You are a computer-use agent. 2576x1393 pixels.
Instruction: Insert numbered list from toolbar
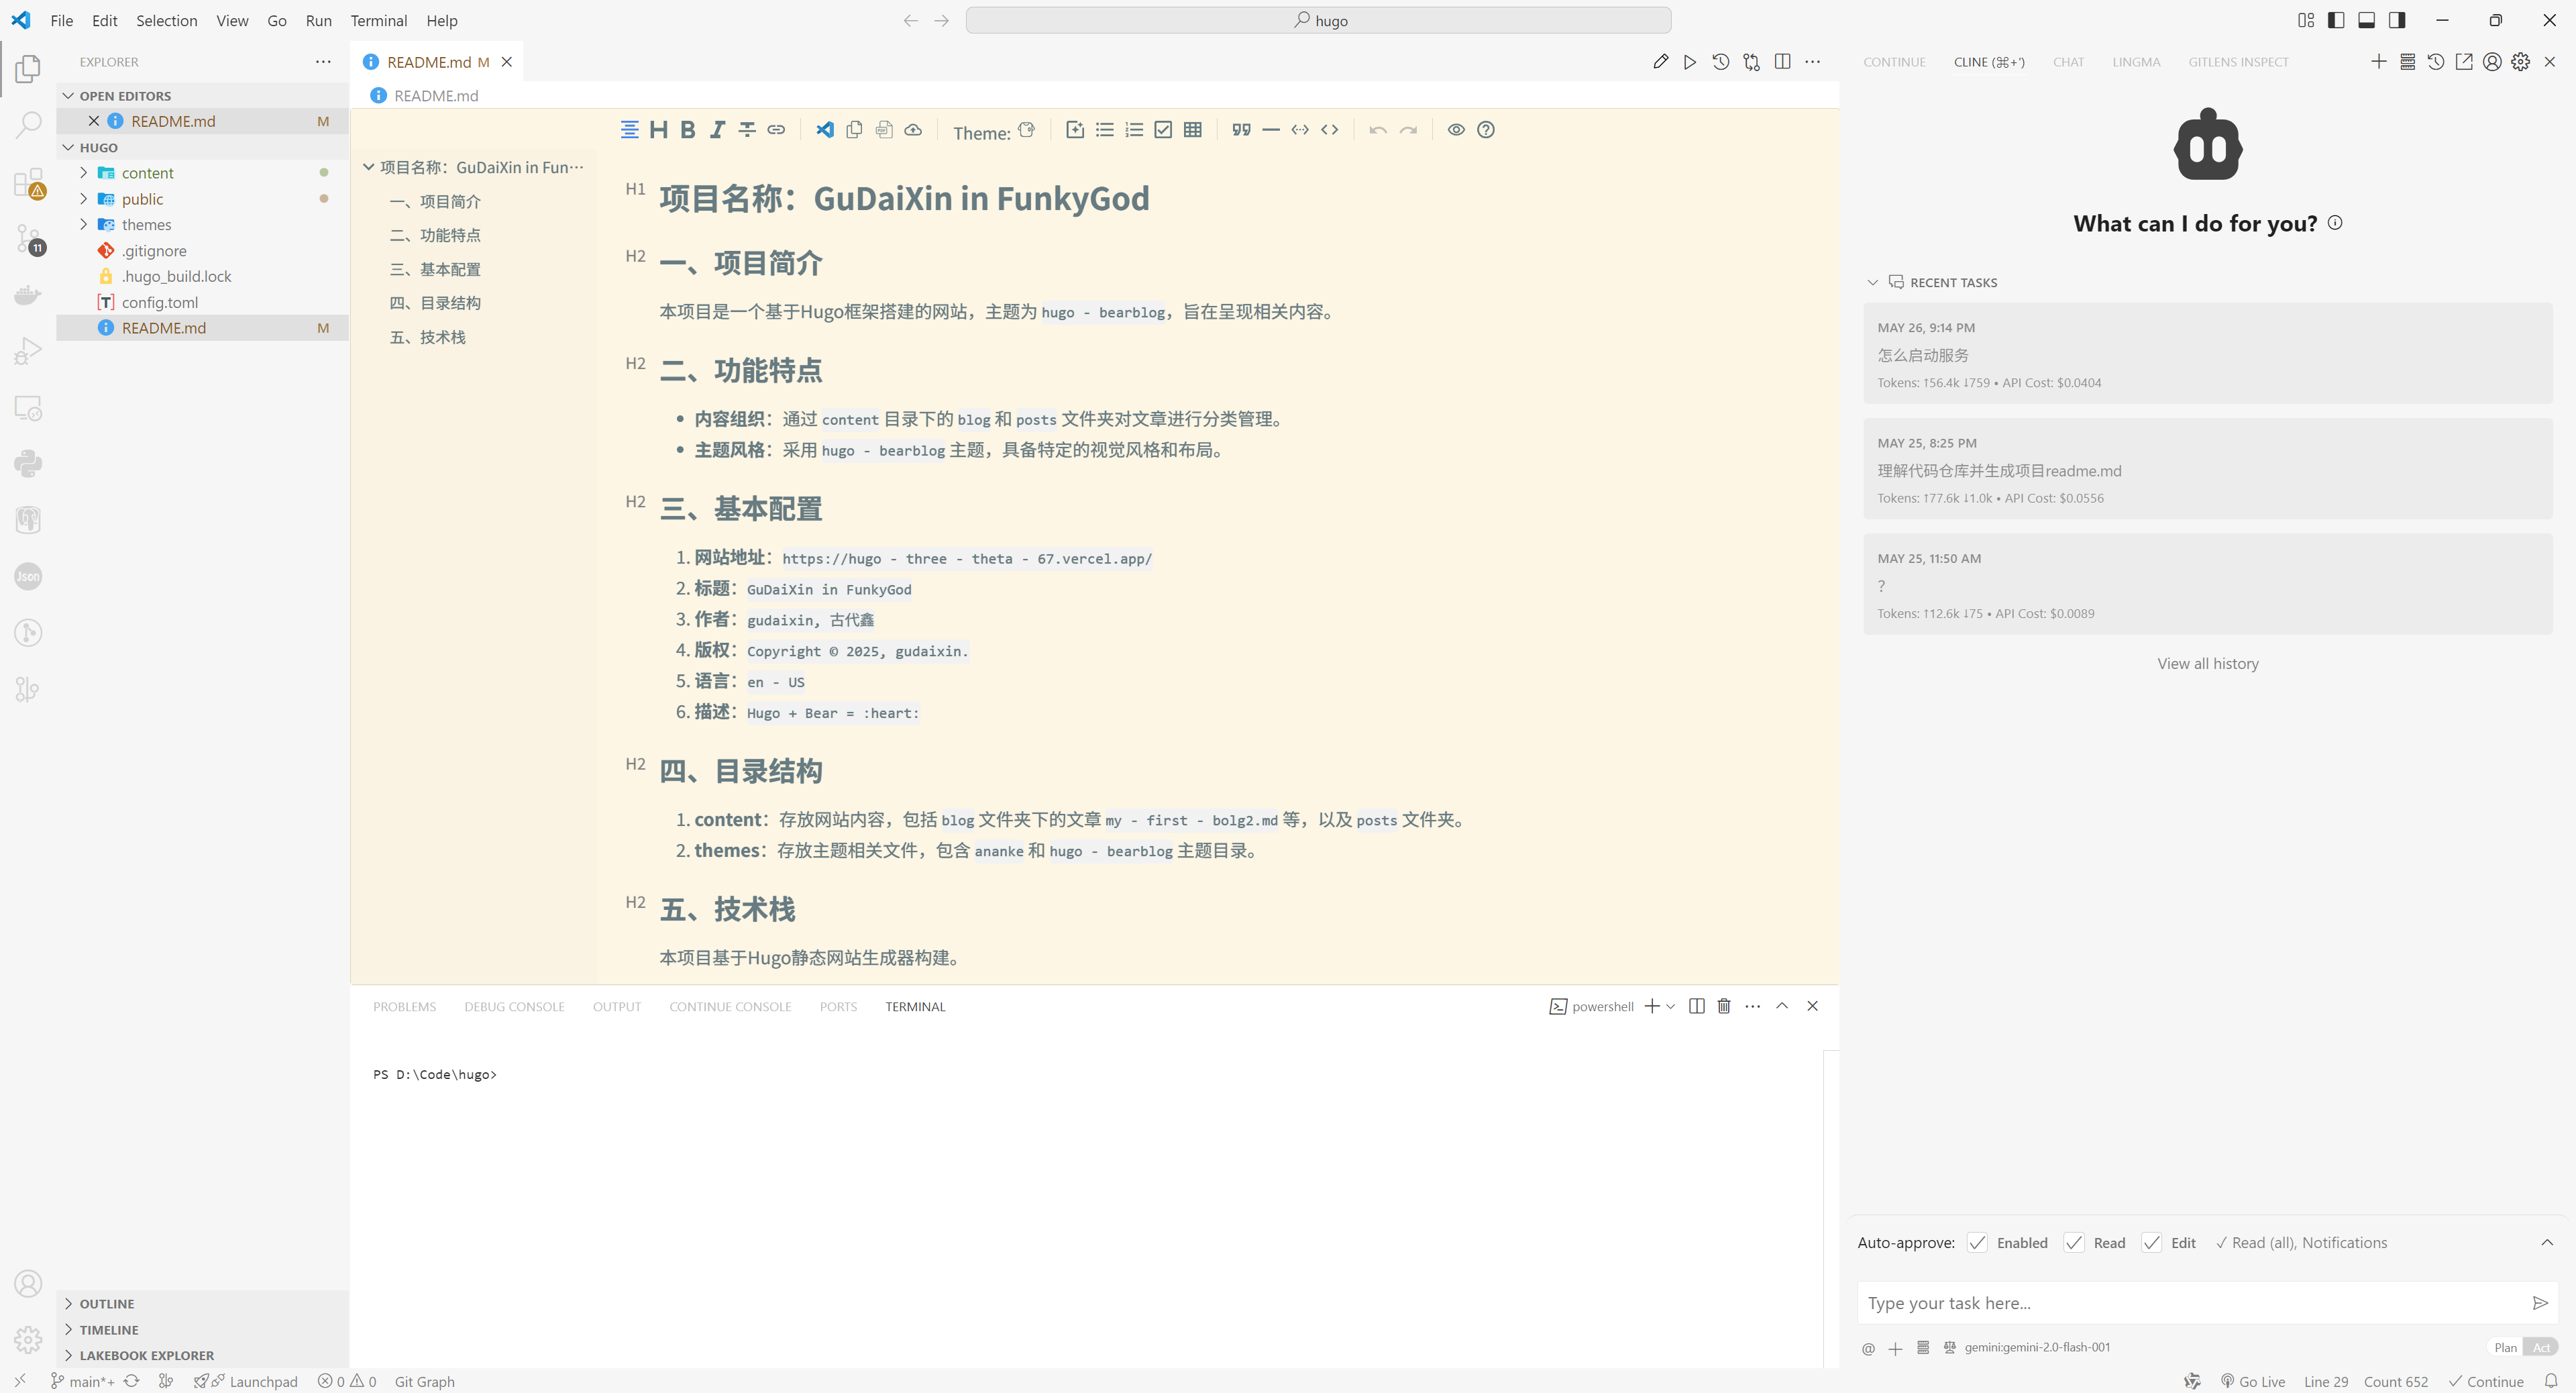(1134, 130)
